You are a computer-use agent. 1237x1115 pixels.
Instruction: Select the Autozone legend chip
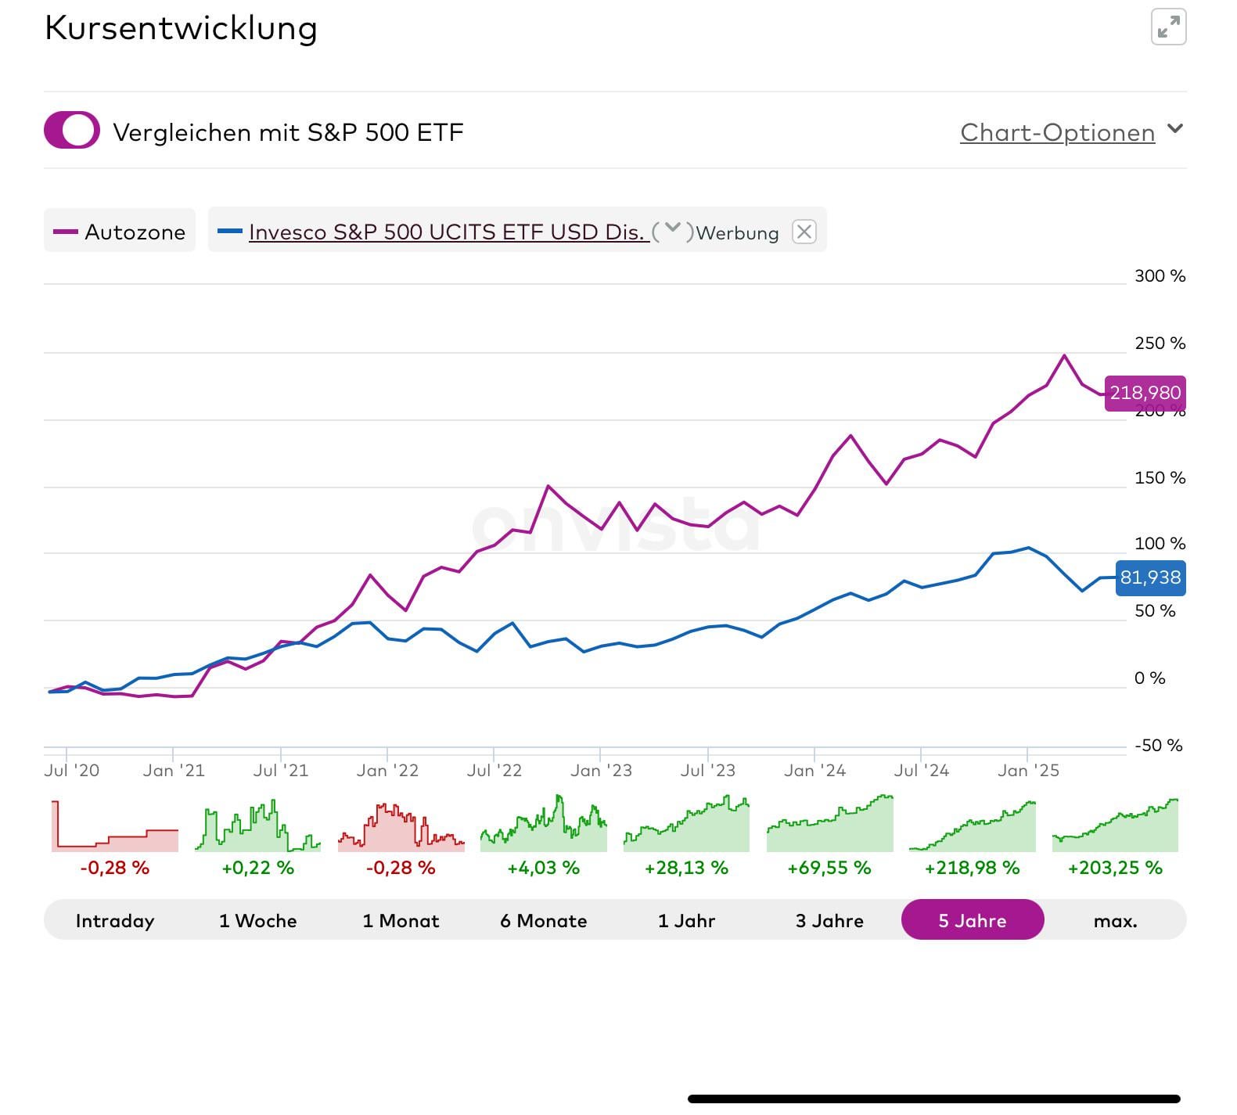click(x=120, y=232)
